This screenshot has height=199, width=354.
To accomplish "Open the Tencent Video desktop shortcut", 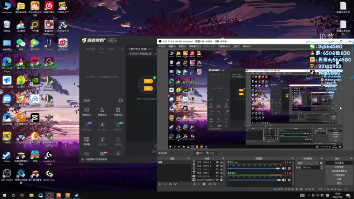I will (x=35, y=45).
